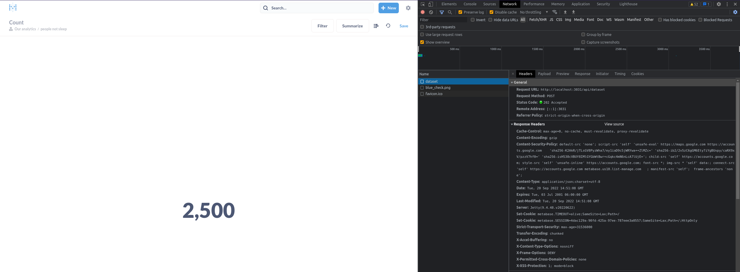Collapse the Response Headers section
The height and width of the screenshot is (272, 740).
[512, 124]
